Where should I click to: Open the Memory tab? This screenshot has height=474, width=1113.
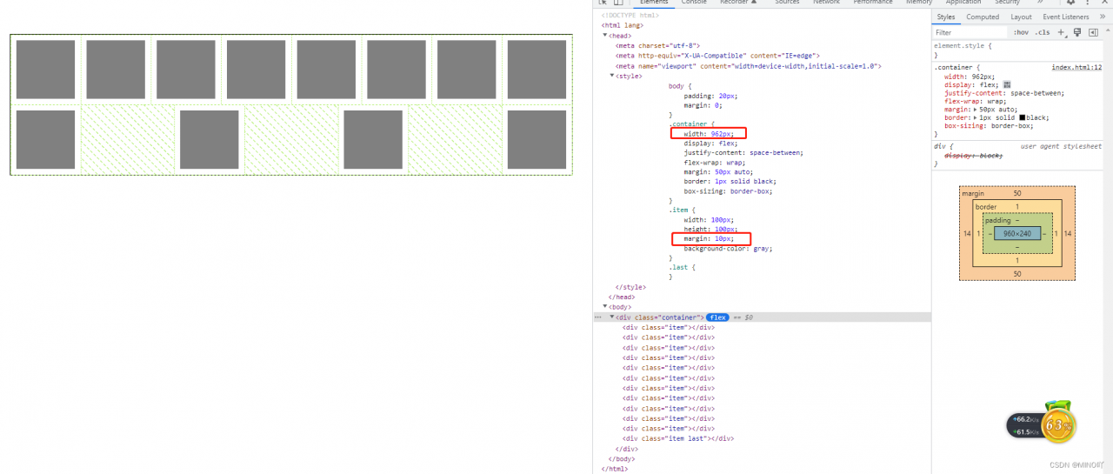click(919, 3)
